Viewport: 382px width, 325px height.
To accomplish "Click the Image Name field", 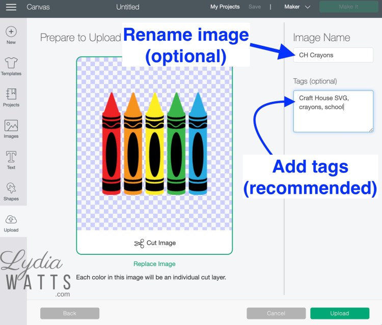I will [333, 55].
